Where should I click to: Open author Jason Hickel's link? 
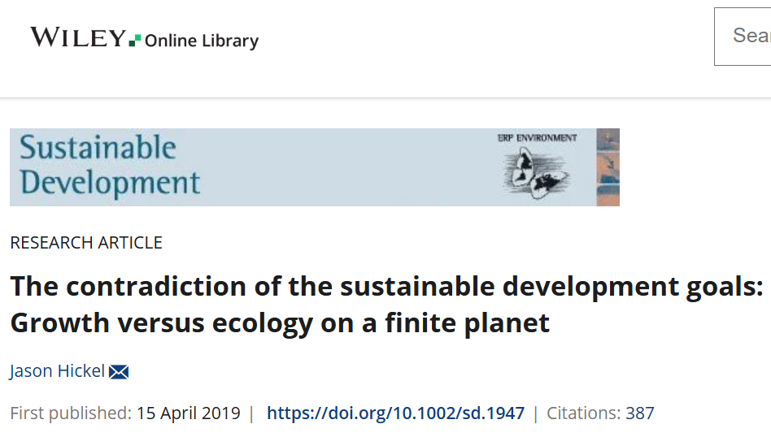(x=57, y=371)
